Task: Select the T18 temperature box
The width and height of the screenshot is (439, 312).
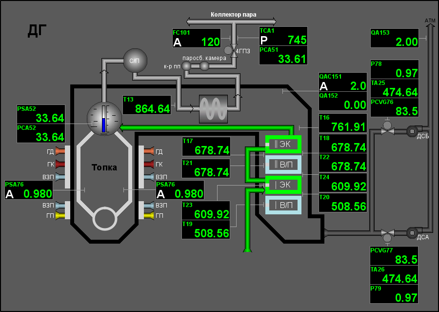Action: click(x=343, y=144)
